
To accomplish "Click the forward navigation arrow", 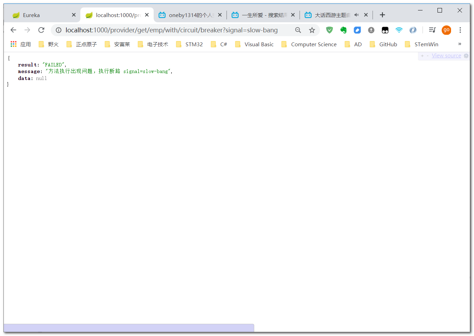I will (x=27, y=30).
